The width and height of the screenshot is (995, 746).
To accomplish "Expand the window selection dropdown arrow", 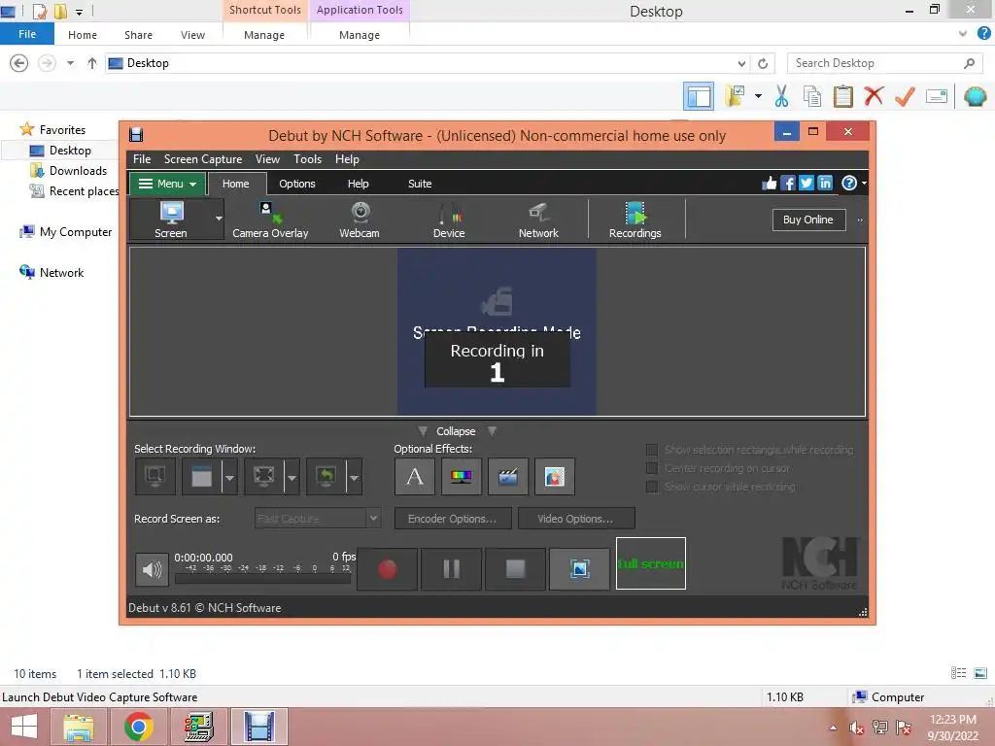I will 229,477.
